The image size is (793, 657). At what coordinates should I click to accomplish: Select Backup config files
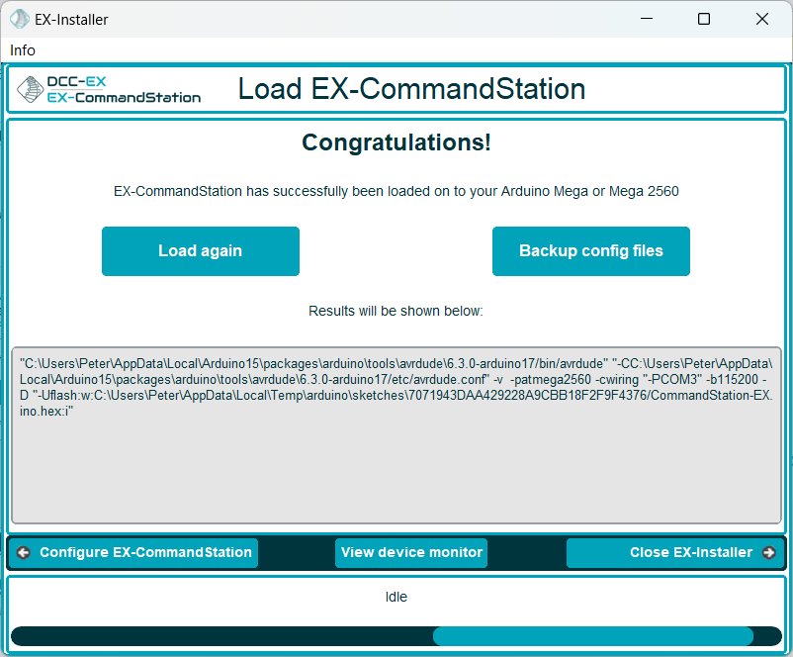coord(590,251)
